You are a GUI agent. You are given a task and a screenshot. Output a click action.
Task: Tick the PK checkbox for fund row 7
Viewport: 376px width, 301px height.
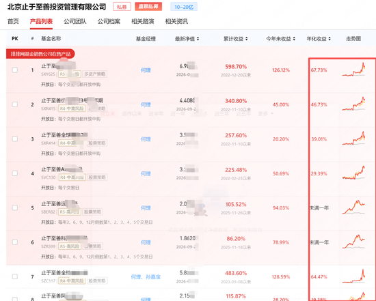[x=15, y=276]
